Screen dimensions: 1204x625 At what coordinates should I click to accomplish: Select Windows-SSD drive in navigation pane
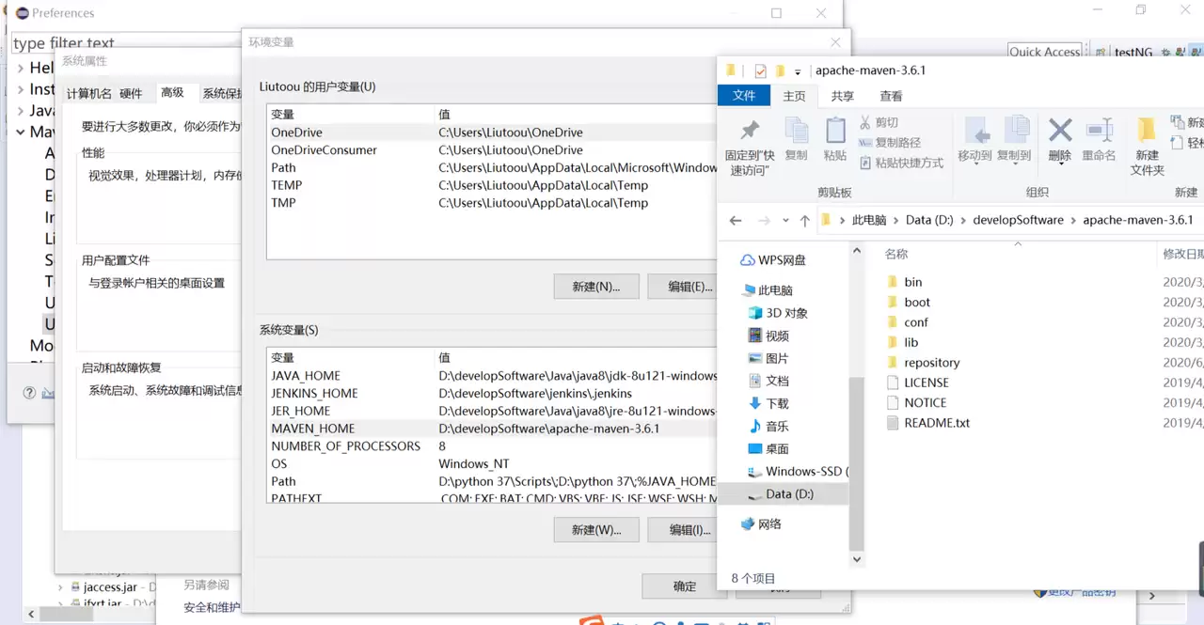[x=798, y=471]
